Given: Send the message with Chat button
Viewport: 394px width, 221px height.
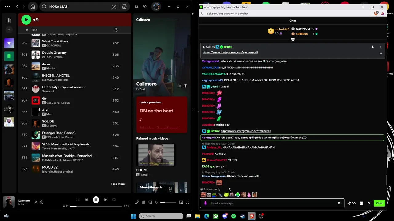Looking at the screenshot, I should click(x=379, y=203).
